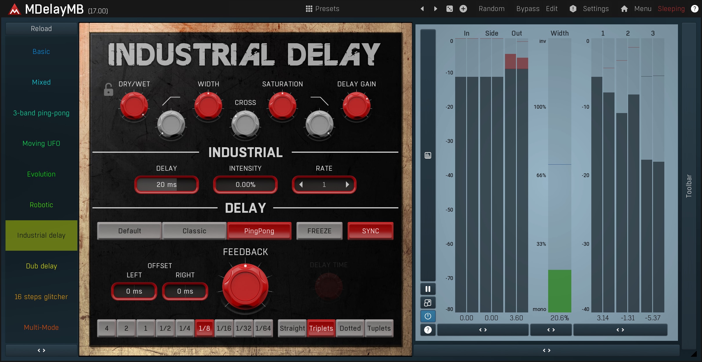Click the home icon in the toolbar

coord(624,9)
